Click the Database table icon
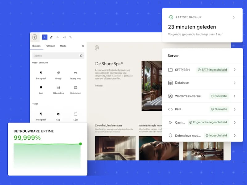247x185 pixels. (x=170, y=83)
